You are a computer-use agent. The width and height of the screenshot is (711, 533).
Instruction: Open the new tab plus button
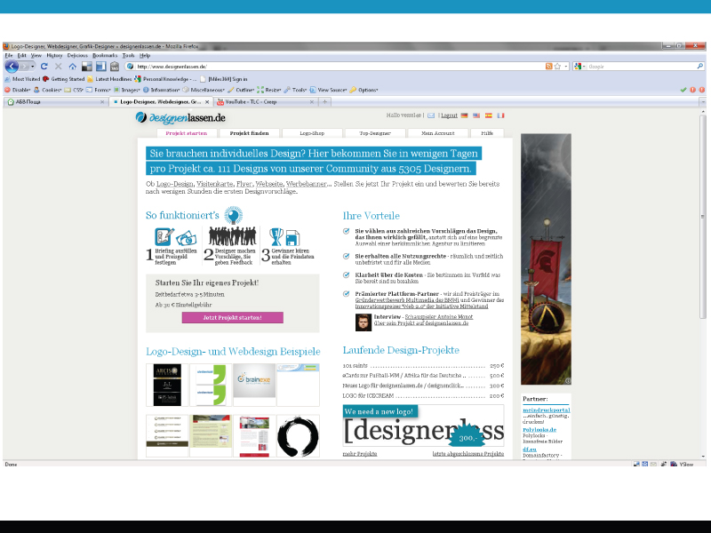point(324,102)
